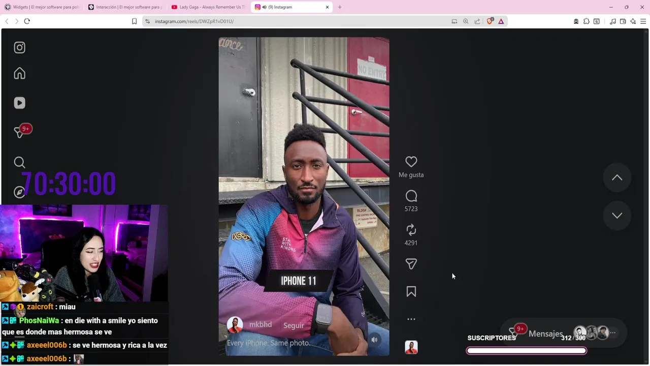Expand the caption Every iPhone. Same photo.

[x=269, y=343]
